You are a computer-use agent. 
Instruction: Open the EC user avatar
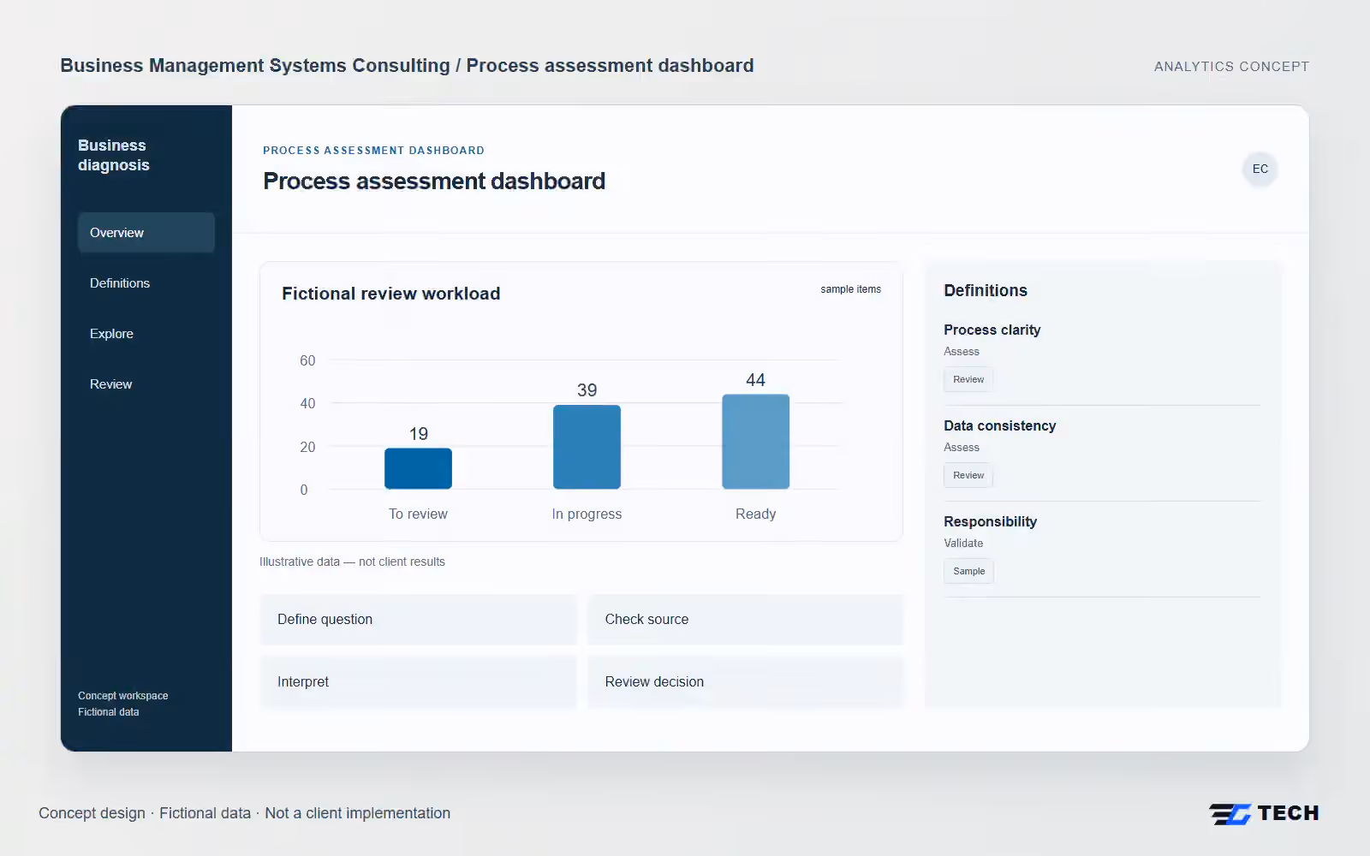pyautogui.click(x=1260, y=169)
